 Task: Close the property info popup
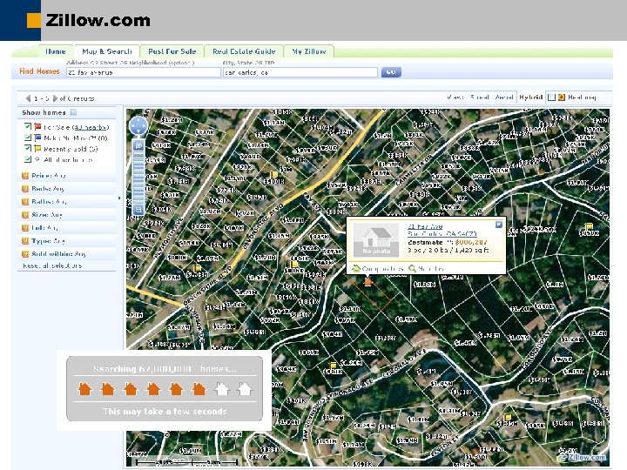pos(499,225)
